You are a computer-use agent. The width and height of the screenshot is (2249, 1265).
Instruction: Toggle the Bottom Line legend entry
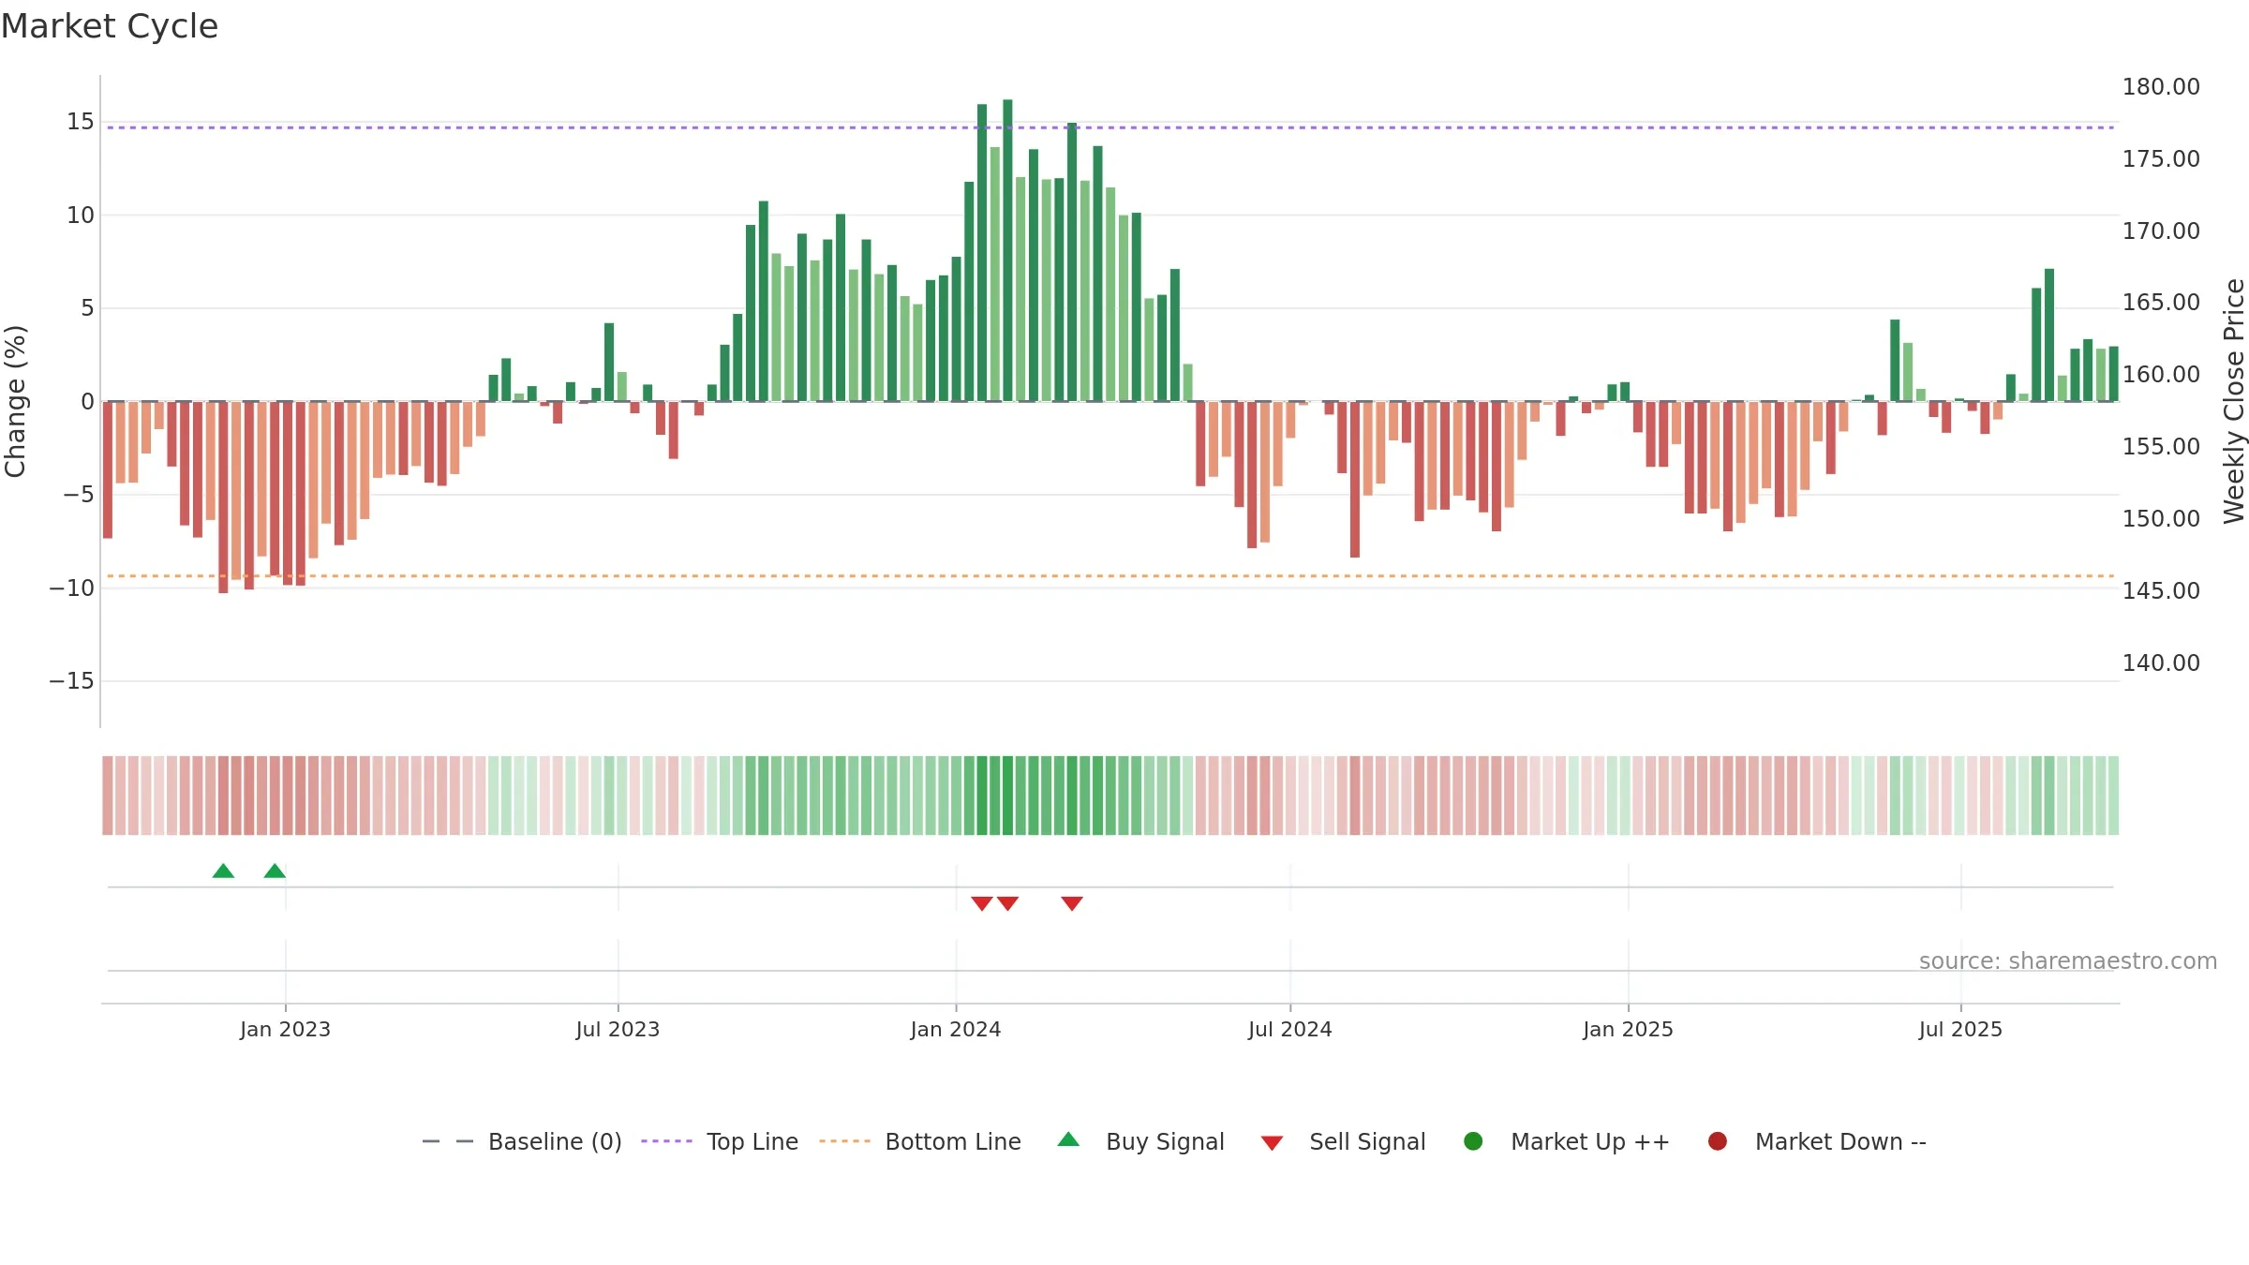point(920,1141)
